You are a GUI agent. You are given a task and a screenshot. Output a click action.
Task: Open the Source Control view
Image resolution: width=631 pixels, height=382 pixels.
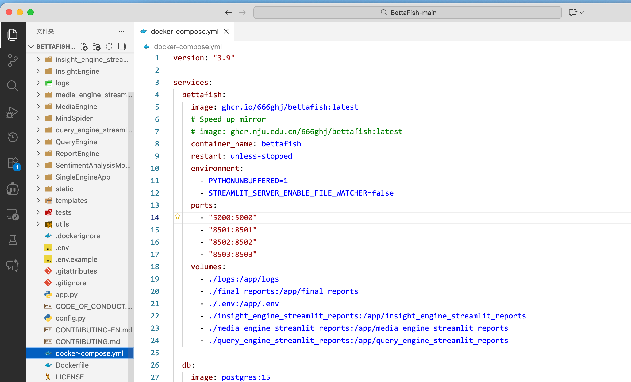(x=13, y=60)
